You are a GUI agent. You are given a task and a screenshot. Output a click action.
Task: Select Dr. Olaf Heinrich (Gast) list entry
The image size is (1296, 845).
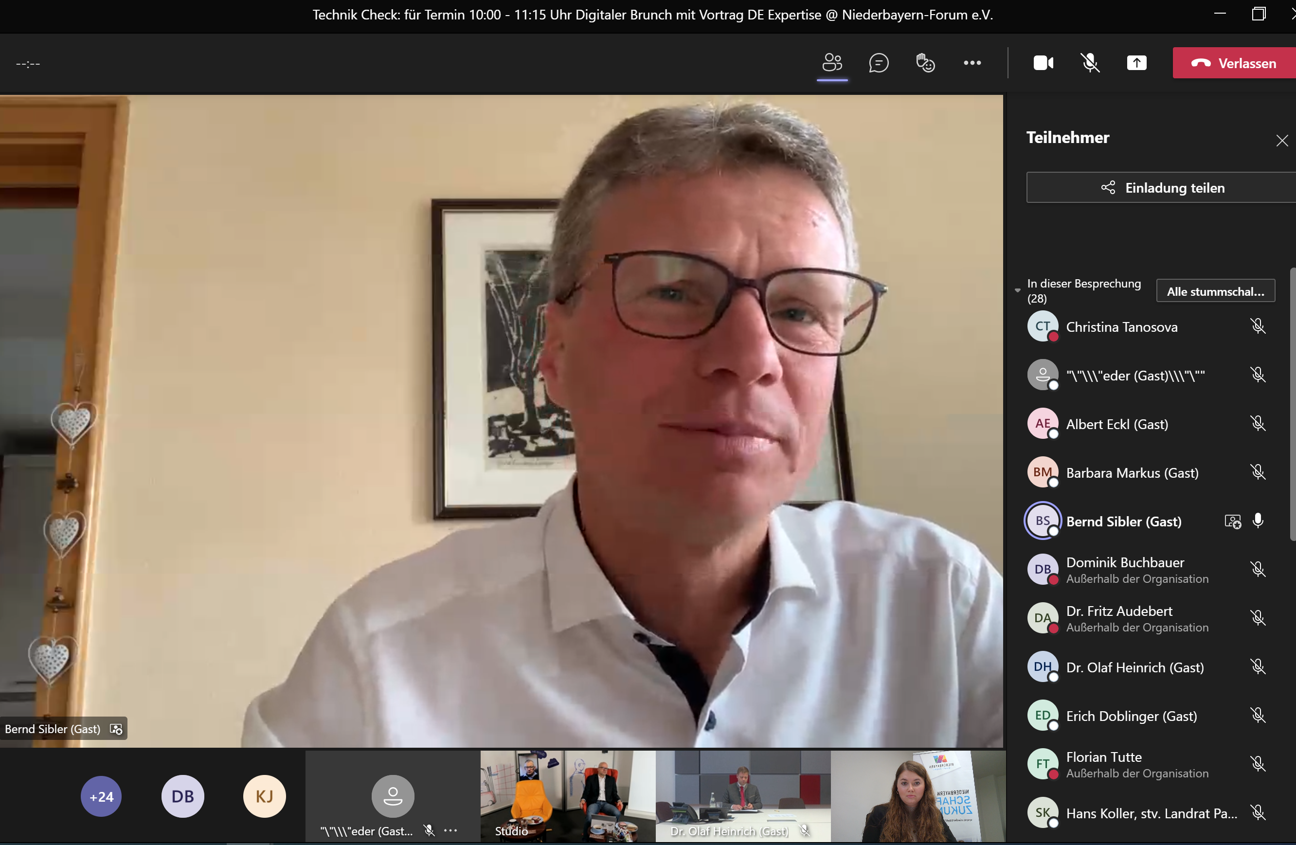coord(1134,667)
